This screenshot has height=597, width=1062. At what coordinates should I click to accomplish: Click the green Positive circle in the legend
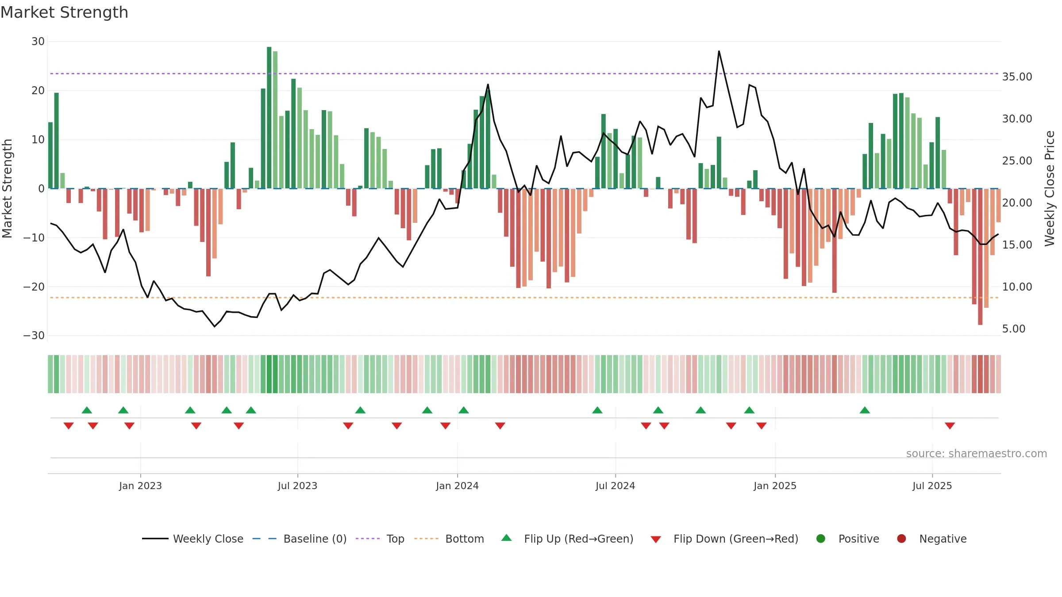[821, 539]
